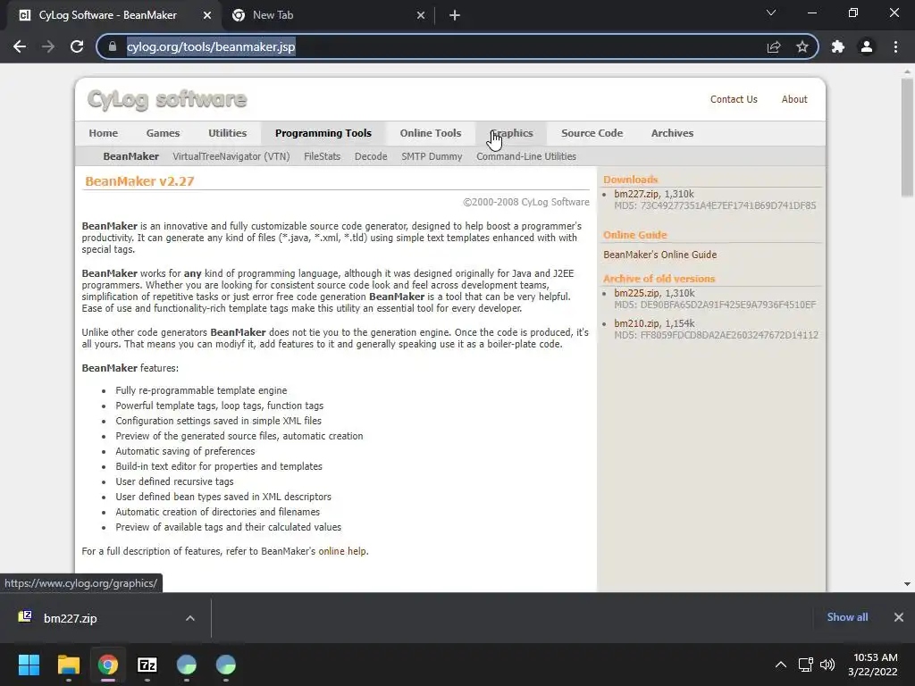Screen dimensions: 915x686
Task: Open downloaded bm227.zip in download bar
Action: [70, 618]
